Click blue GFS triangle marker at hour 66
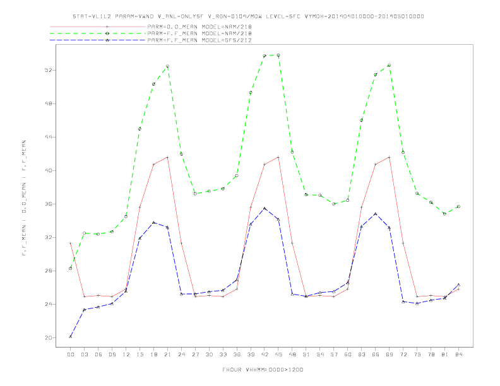Image resolution: width=500 pixels, height=386 pixels. pos(376,214)
